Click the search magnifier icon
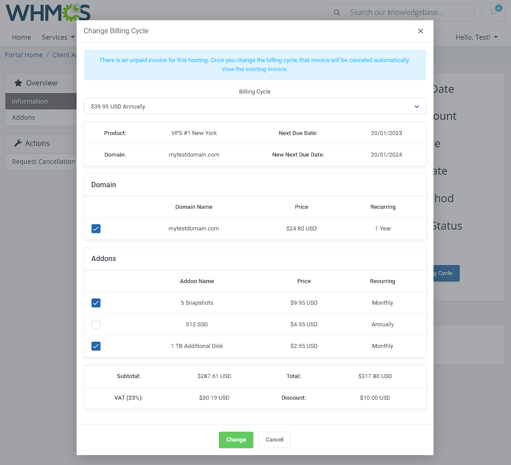 (337, 13)
